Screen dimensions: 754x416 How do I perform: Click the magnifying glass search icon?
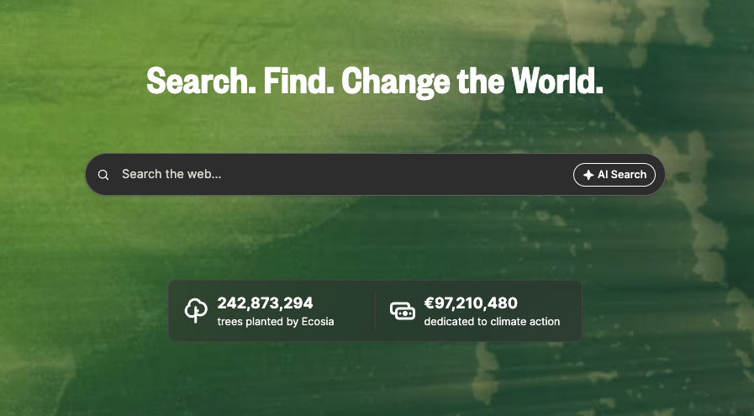[x=103, y=175]
